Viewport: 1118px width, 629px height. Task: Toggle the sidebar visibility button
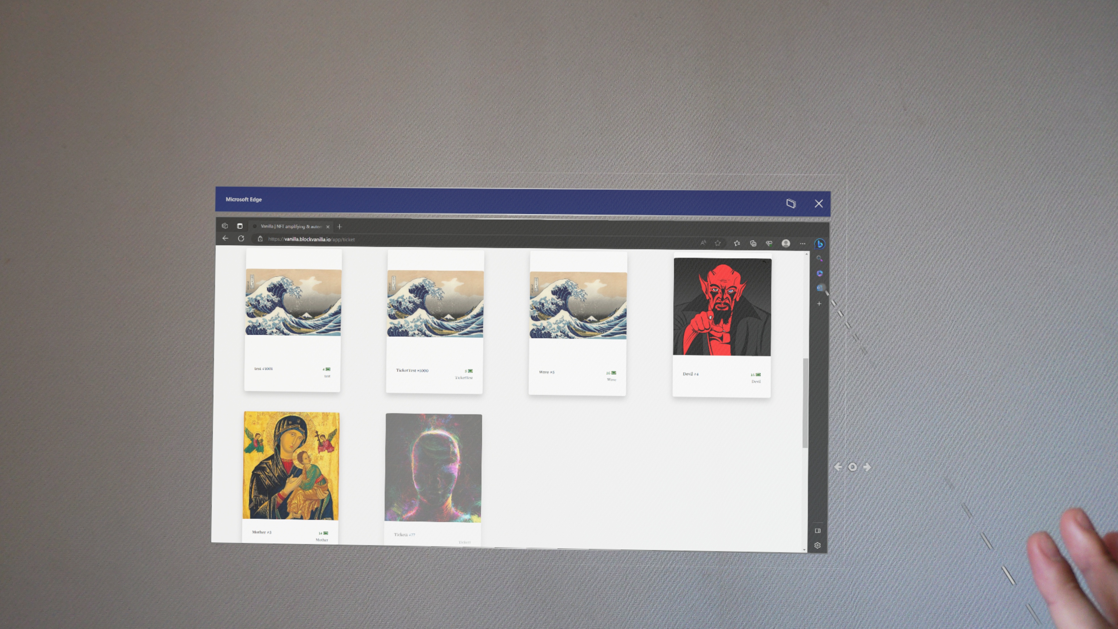(818, 530)
